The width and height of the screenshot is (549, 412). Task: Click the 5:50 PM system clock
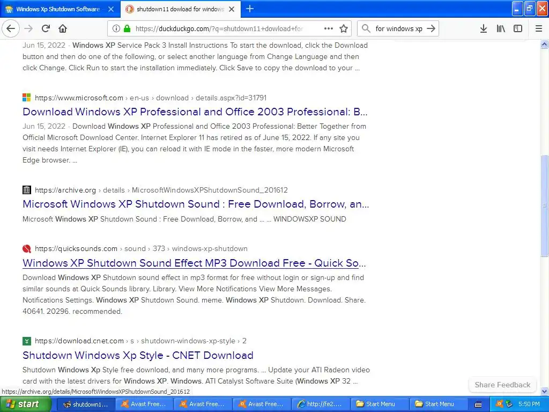point(529,404)
